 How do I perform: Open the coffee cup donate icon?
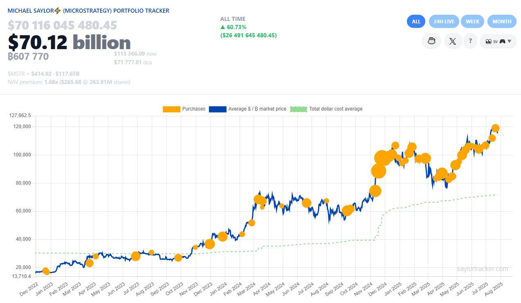[x=431, y=41]
